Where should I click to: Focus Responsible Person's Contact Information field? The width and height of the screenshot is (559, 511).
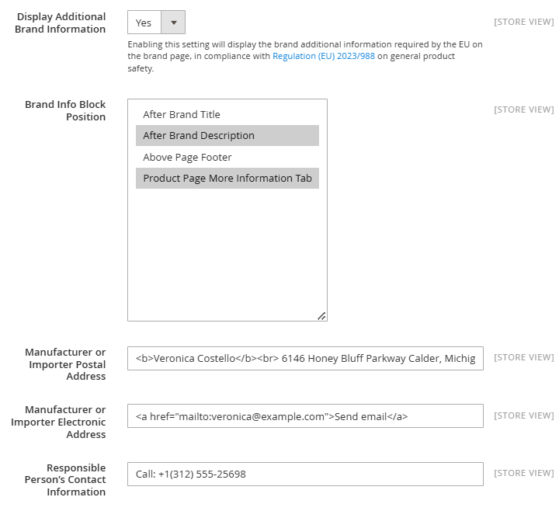click(x=305, y=474)
